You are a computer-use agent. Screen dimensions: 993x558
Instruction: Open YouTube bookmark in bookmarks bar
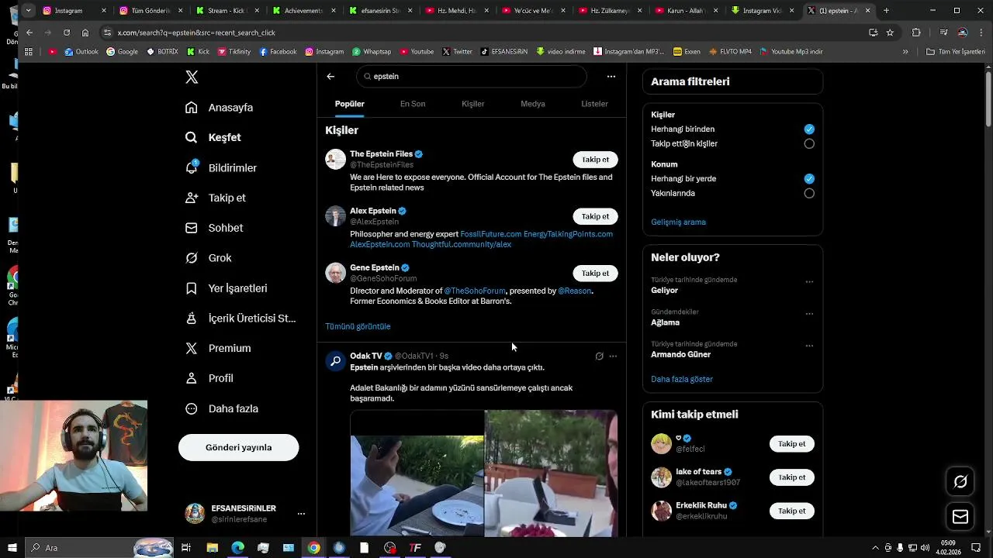click(417, 51)
